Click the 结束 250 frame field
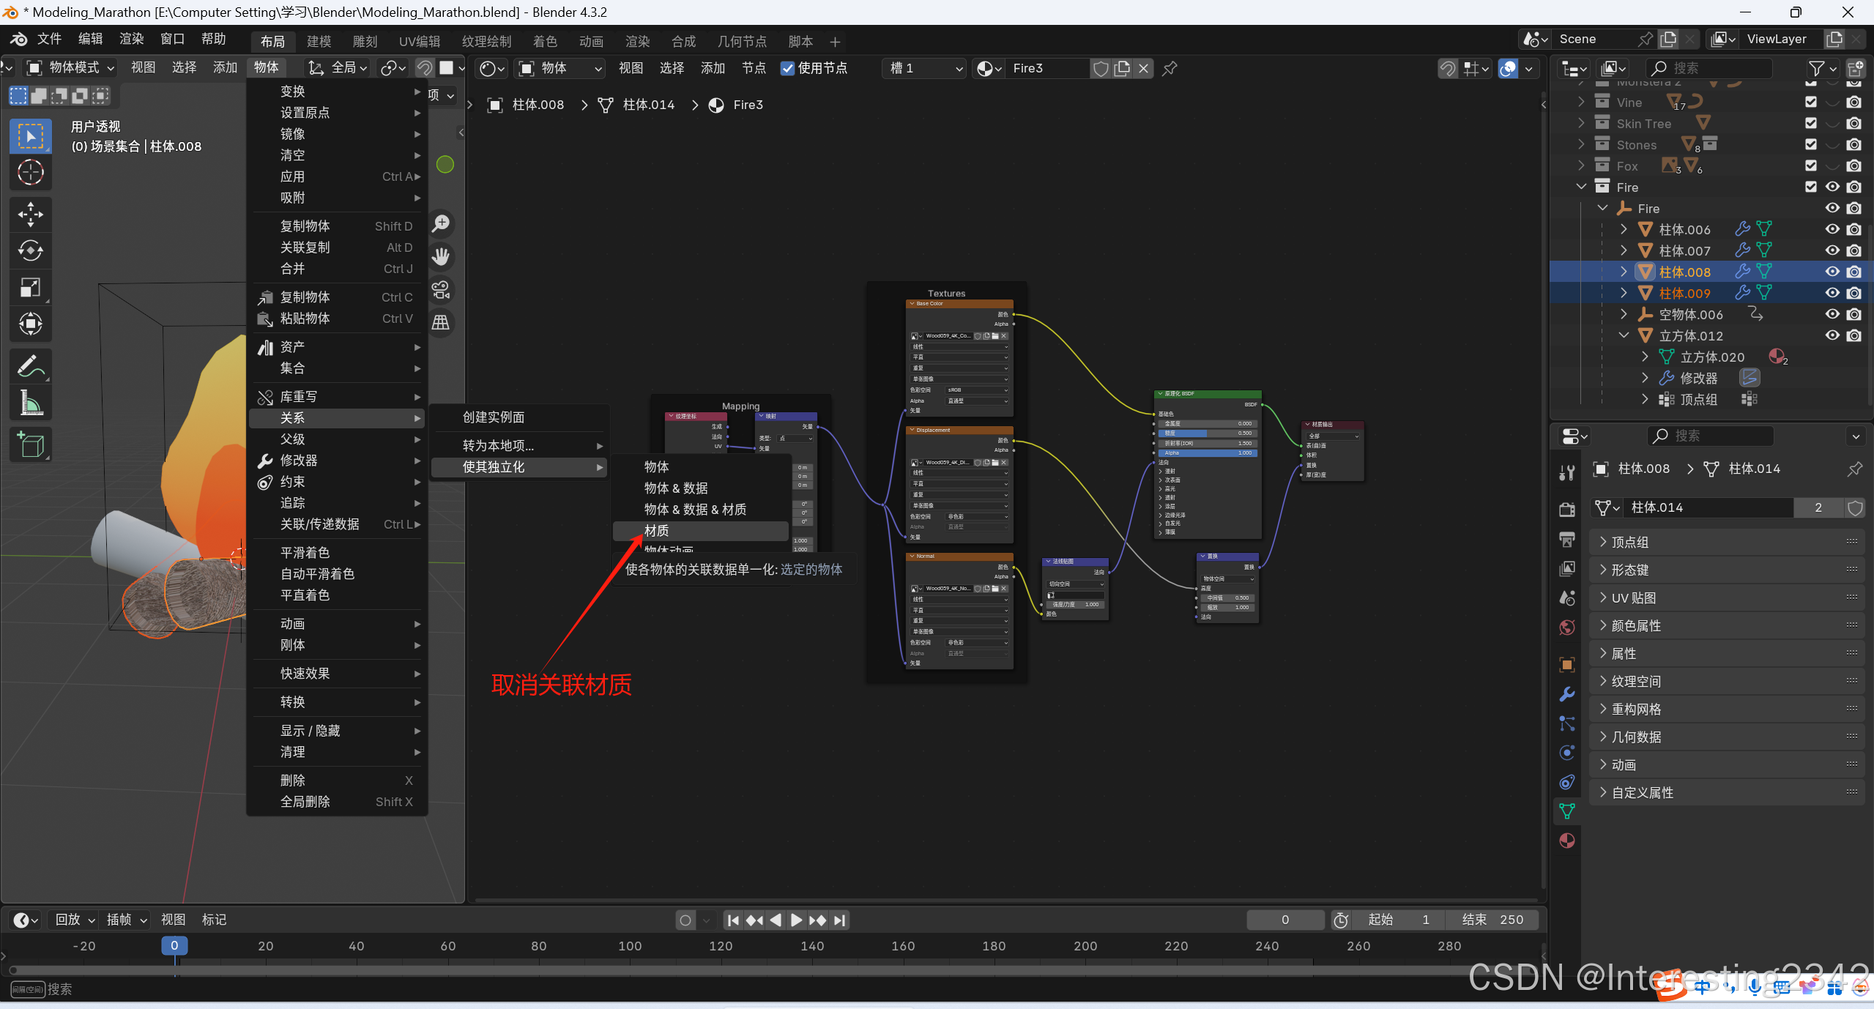Image resolution: width=1874 pixels, height=1009 pixels. pyautogui.click(x=1491, y=920)
